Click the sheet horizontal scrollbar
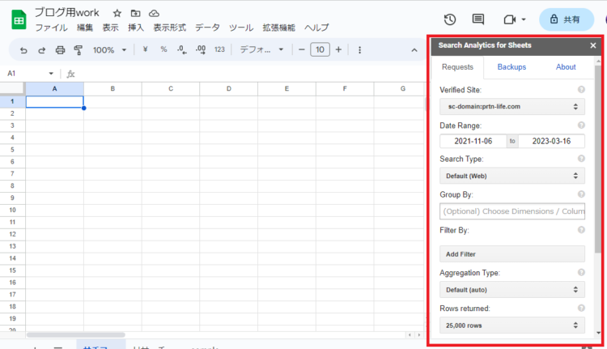Viewport: 607px width, 349px height. [76, 334]
